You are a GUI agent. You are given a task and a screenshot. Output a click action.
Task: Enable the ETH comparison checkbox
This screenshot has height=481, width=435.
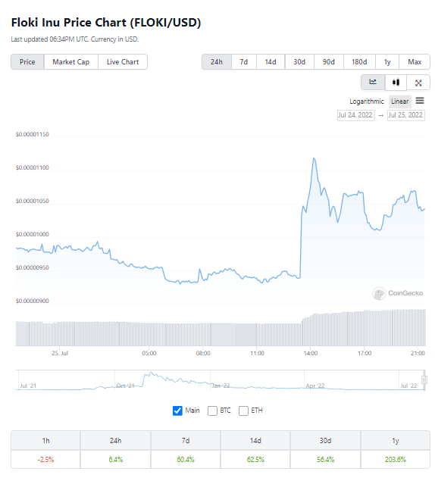[243, 411]
